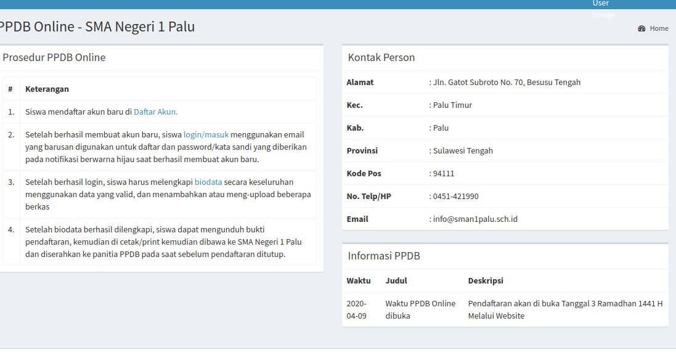
Task: Click the No. Telp/HP label
Action: (x=369, y=197)
